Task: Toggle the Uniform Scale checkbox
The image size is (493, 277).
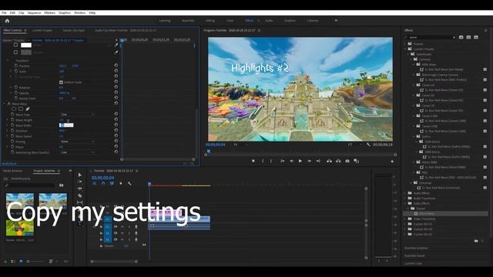Action: click(x=61, y=82)
